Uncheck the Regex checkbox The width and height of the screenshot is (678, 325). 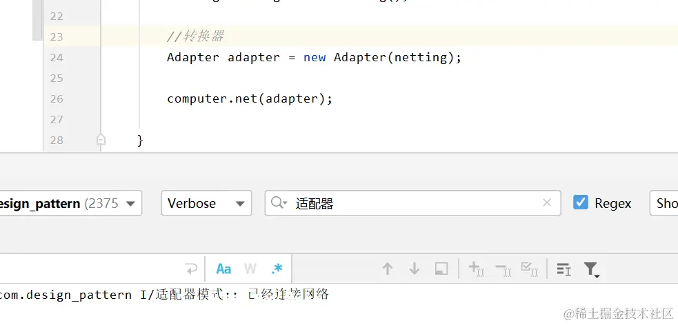click(580, 202)
